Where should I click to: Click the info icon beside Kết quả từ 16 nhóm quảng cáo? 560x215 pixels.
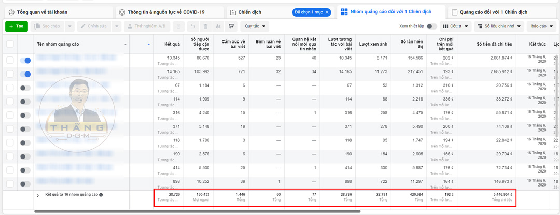(101, 195)
